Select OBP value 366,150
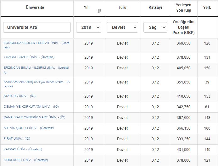Viewport: 218px width, 166px height. pyautogui.click(x=183, y=128)
